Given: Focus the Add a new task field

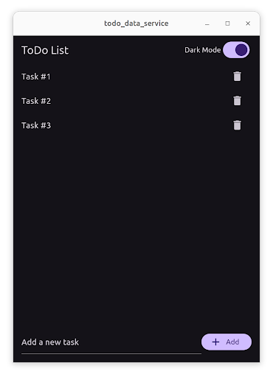Looking at the screenshot, I should (111, 342).
